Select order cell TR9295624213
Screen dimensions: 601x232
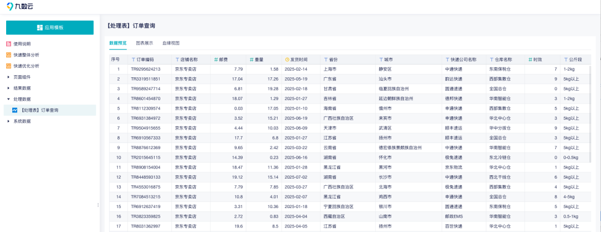click(x=146, y=70)
